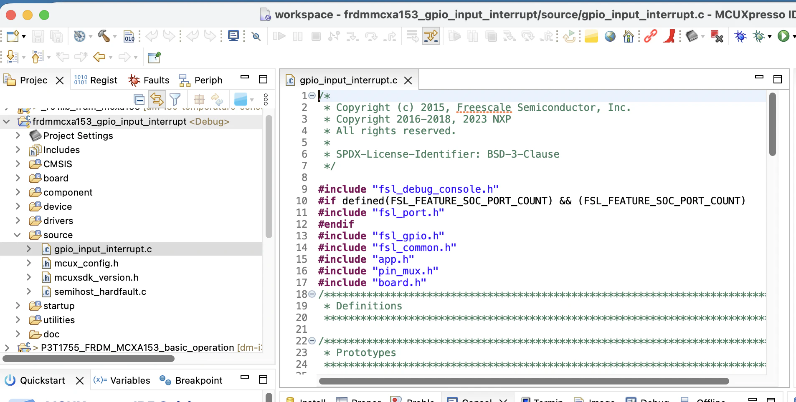Click the Debug bug icon in toolbar
This screenshot has width=796, height=402.
[x=740, y=36]
